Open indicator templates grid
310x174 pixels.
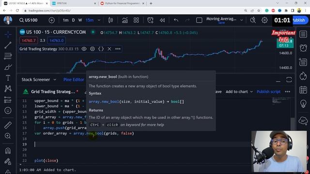[136, 20]
